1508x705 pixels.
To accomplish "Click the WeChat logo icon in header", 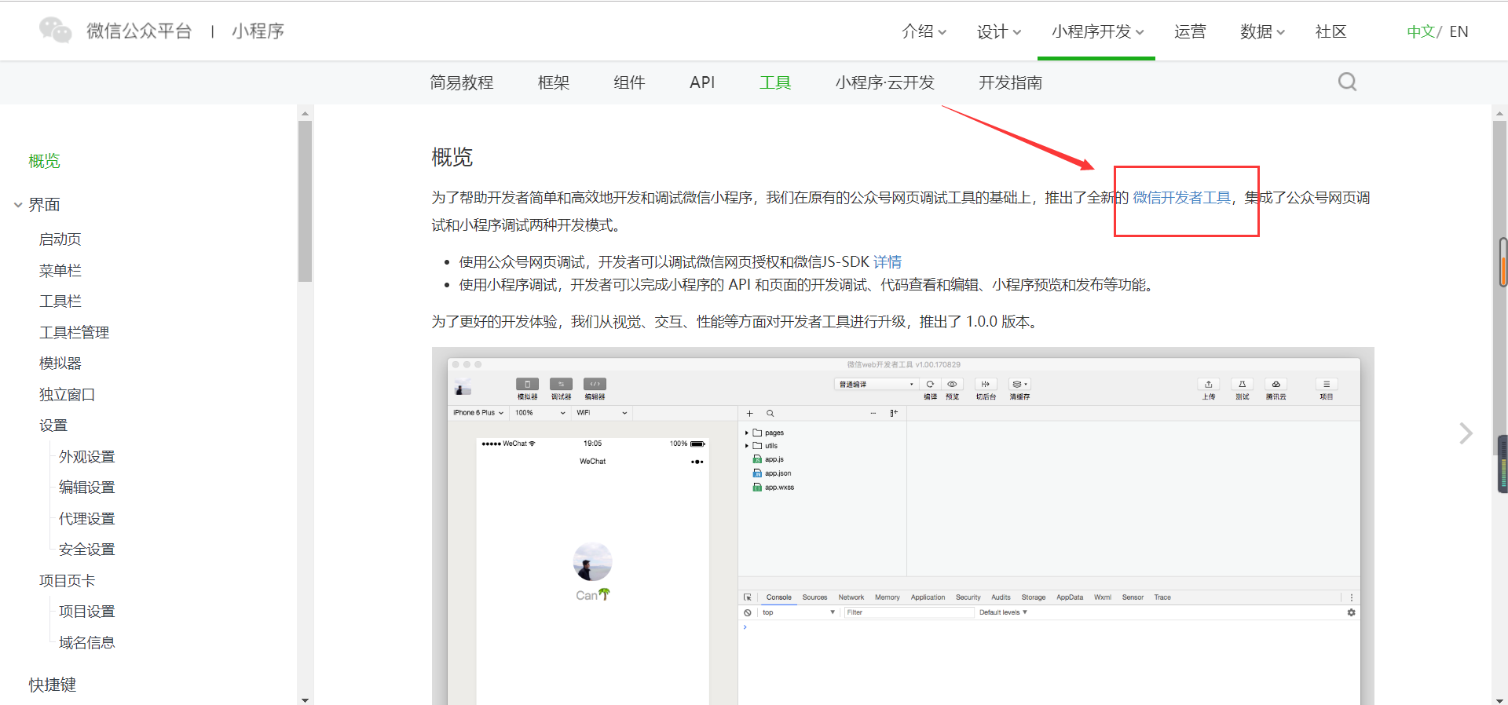I will point(55,30).
